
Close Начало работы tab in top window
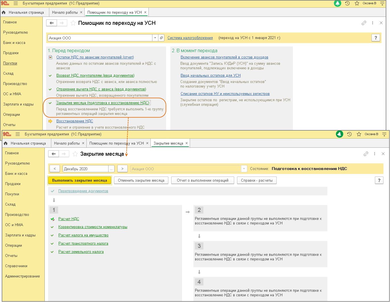(81, 13)
